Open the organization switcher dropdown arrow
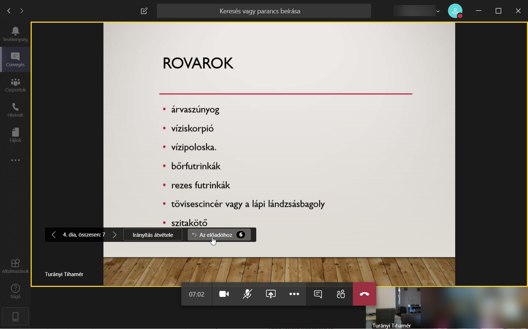The height and width of the screenshot is (329, 528). point(438,11)
